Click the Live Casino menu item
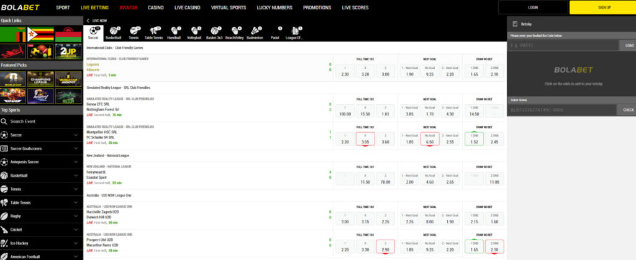 [x=188, y=7]
